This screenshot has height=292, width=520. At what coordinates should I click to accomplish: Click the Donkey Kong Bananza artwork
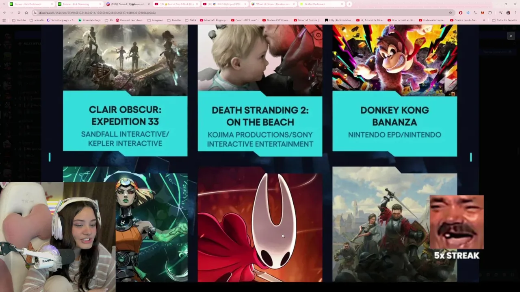(394, 60)
